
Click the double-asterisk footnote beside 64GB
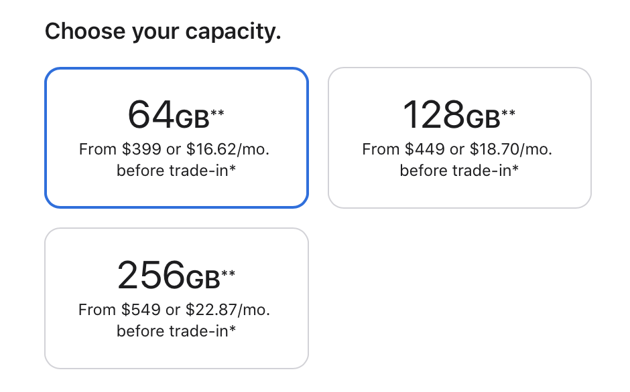point(217,113)
